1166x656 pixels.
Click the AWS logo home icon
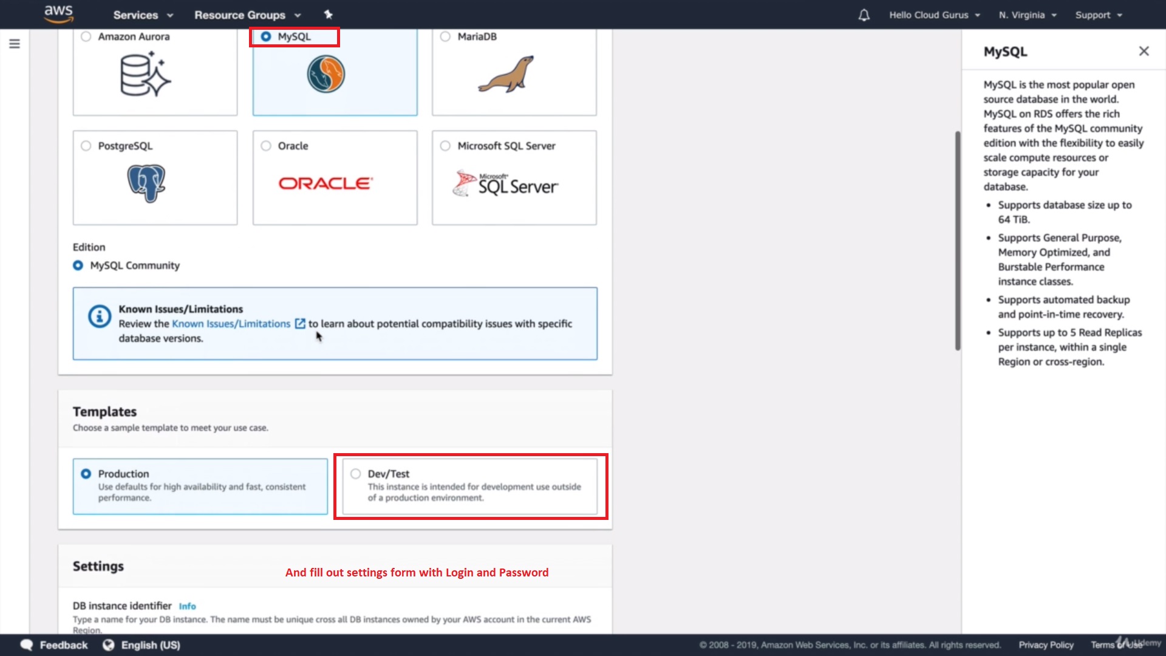59,13
